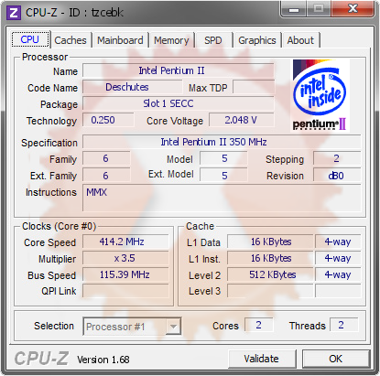The height and width of the screenshot is (376, 380).
Task: Click the OK button
Action: click(336, 359)
